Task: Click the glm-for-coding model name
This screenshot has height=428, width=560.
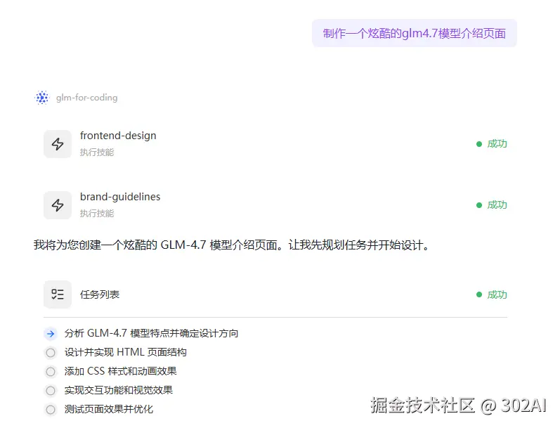Action: (x=87, y=98)
